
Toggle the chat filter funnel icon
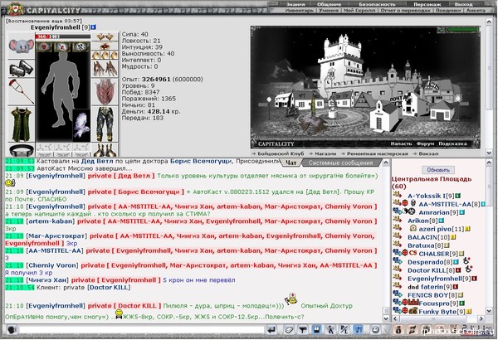(303, 330)
